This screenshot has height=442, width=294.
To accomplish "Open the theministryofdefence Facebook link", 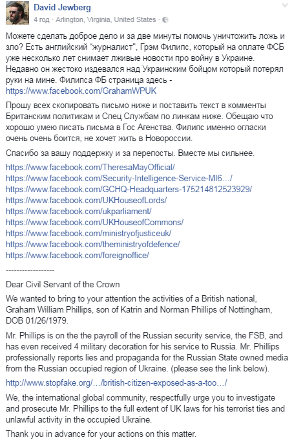I will [x=92, y=244].
